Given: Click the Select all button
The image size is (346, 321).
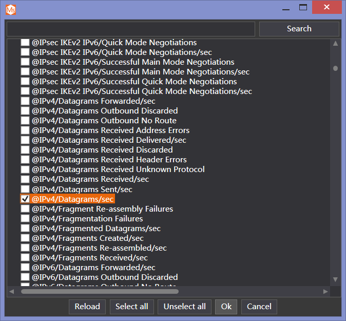Looking at the screenshot, I should point(131,307).
